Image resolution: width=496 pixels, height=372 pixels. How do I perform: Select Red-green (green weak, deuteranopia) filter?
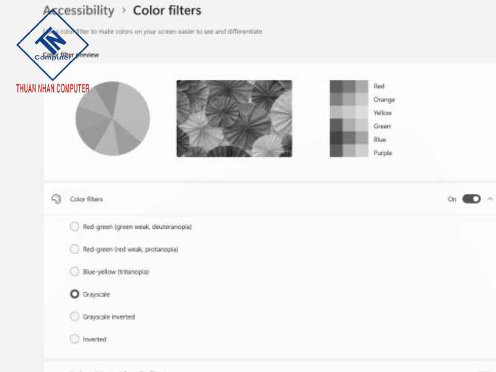tap(75, 227)
